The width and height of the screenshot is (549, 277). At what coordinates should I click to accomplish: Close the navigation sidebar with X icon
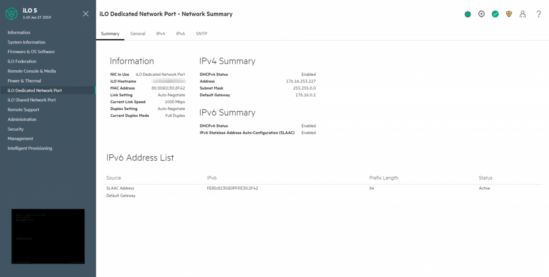click(86, 14)
